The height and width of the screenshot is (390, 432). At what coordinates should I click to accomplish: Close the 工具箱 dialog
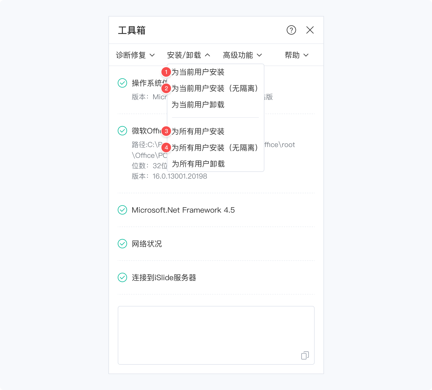(x=310, y=30)
